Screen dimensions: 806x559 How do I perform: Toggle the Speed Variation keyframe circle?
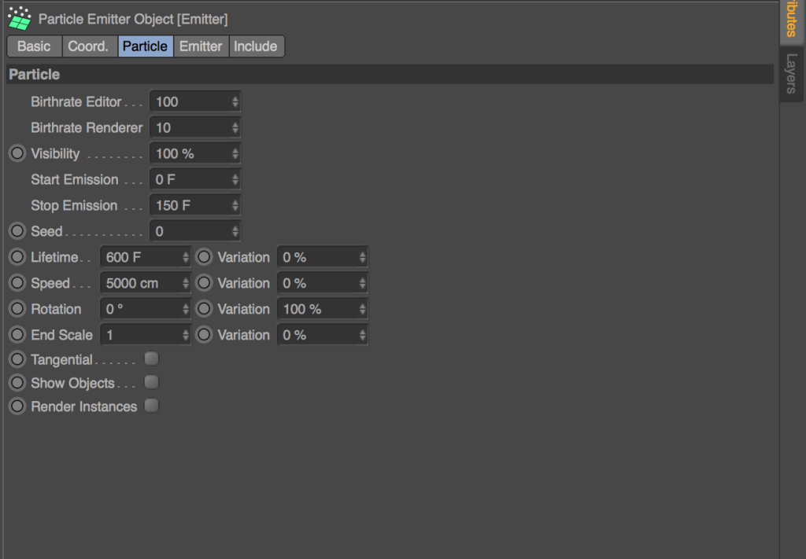pos(204,283)
